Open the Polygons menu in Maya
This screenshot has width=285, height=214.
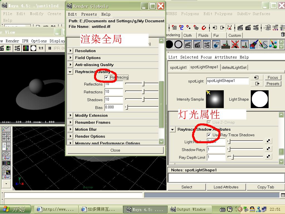point(190,14)
